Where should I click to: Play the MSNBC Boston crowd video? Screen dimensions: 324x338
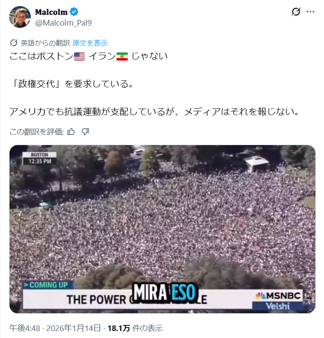coord(162,229)
